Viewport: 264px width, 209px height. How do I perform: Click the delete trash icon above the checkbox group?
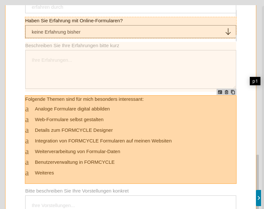[227, 92]
